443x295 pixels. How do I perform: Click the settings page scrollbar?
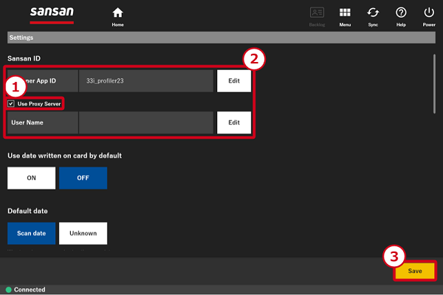coord(435,84)
